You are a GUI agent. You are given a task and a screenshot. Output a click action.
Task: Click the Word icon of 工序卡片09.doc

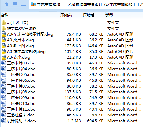click(4, 97)
